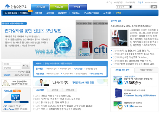Image resolution: width=160 pixels, height=114 pixels.
Task: Click the V3 Internet Security 2007 Platinum box icon
Action: [118, 93]
